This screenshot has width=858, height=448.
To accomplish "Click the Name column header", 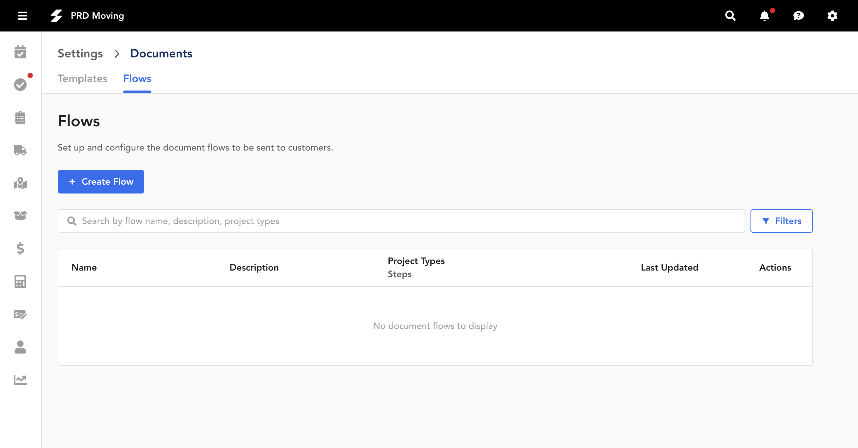I will click(84, 267).
